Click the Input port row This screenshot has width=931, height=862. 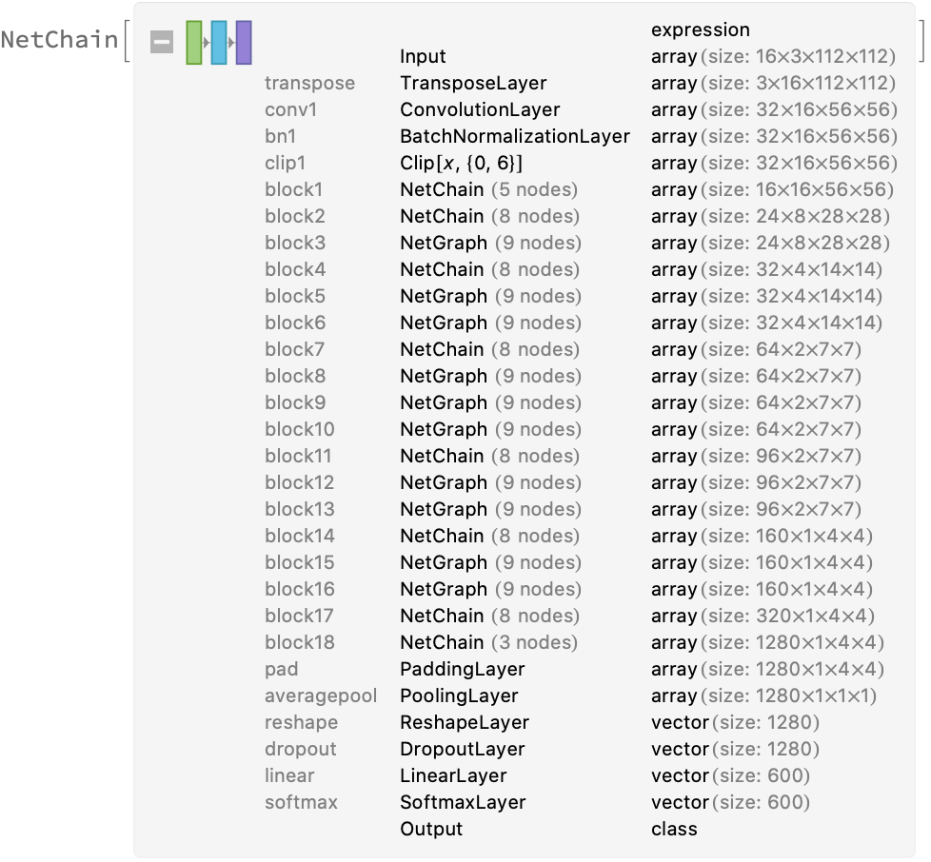coord(423,56)
